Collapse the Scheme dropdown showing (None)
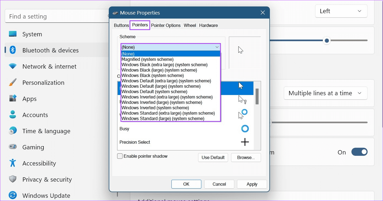Viewport: 383px width, 201px height. tap(171, 47)
